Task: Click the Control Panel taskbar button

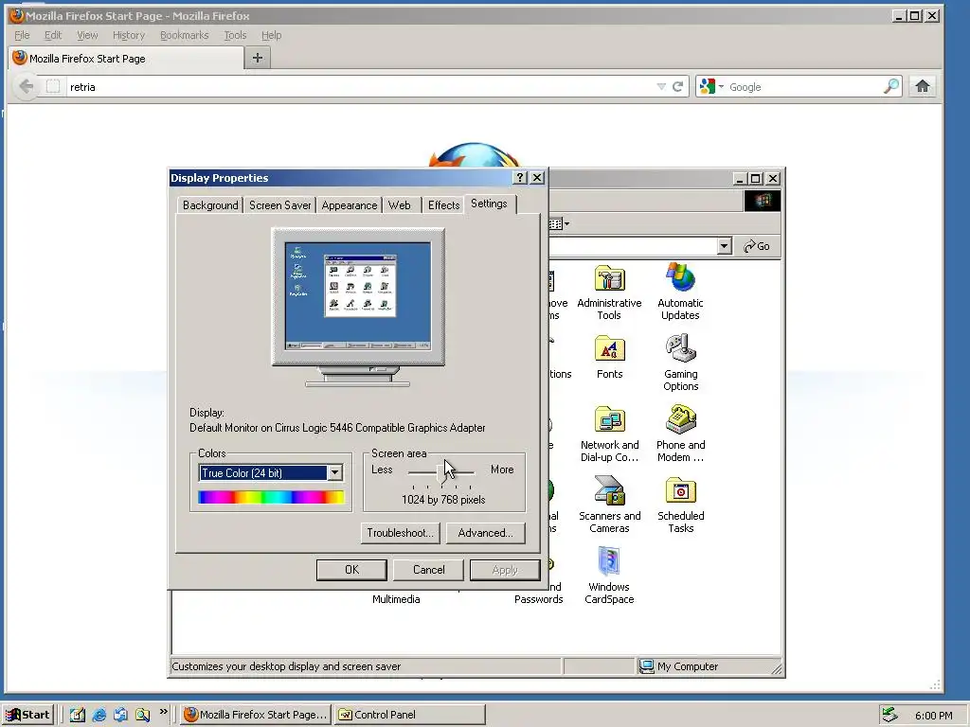Action: (x=409, y=715)
